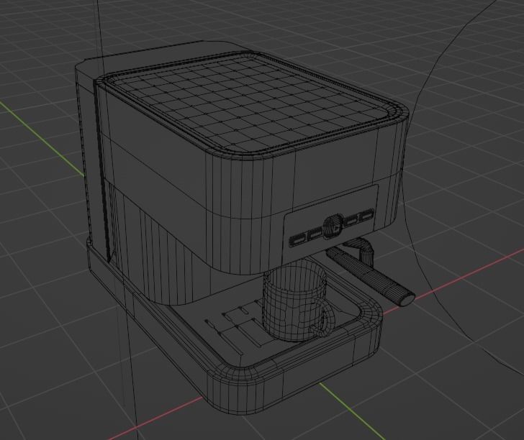
Task: Select the round knob on control panel
Action: (x=333, y=227)
